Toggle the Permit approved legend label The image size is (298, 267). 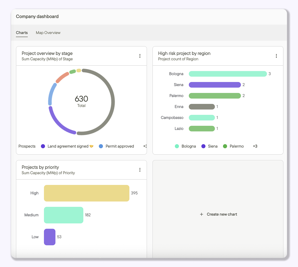pyautogui.click(x=120, y=146)
